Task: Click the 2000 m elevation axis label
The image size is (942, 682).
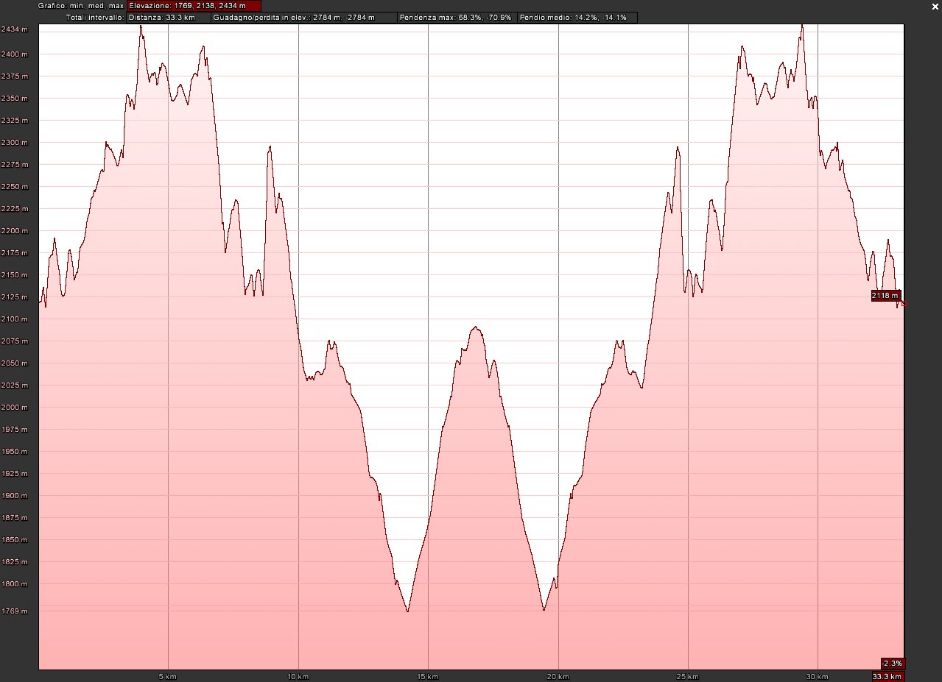Action: [x=15, y=407]
